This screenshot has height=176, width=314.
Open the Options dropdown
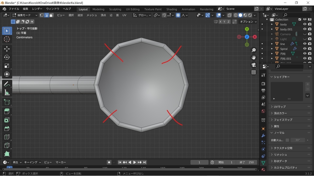[248, 22]
